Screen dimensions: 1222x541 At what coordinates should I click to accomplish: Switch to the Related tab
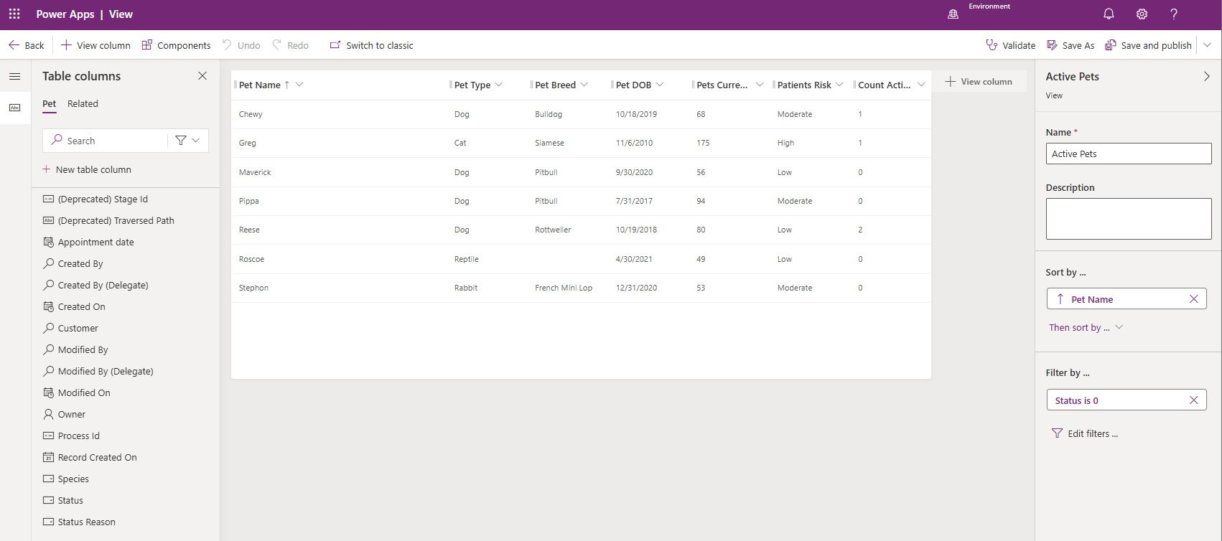[83, 103]
